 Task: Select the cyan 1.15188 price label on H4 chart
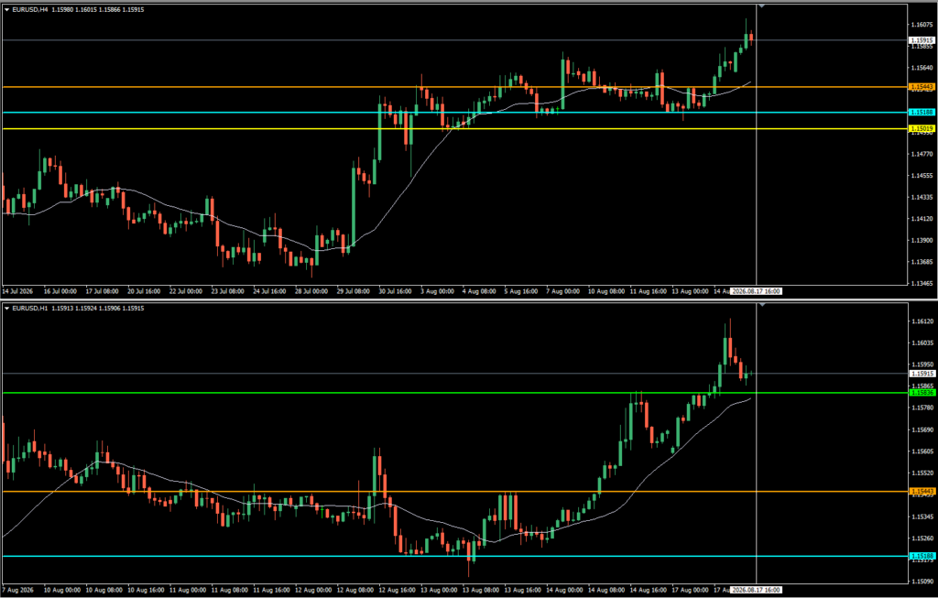[922, 112]
